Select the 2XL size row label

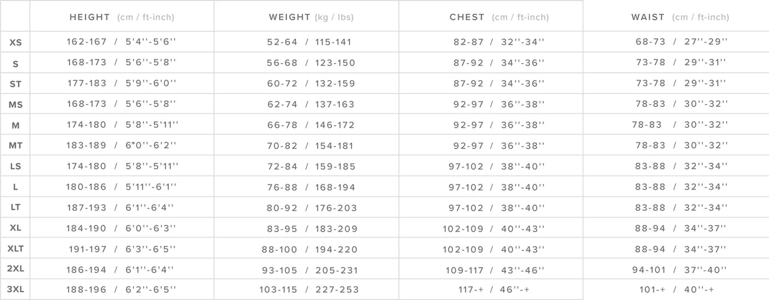tap(15, 269)
